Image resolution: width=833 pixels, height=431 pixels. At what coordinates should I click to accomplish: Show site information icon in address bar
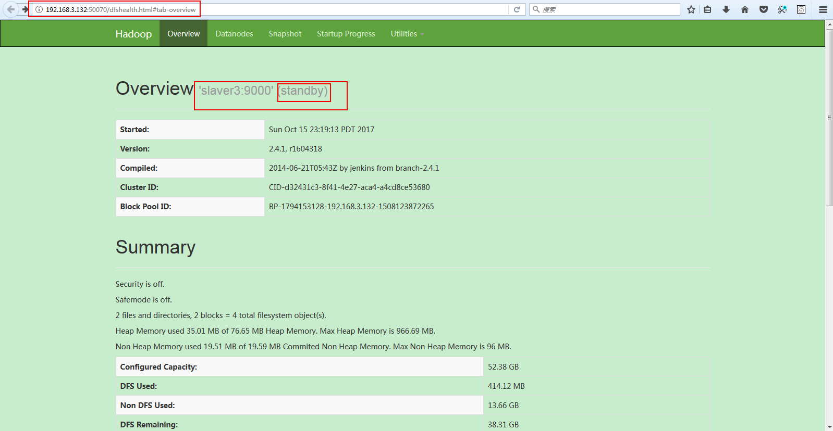pyautogui.click(x=39, y=9)
